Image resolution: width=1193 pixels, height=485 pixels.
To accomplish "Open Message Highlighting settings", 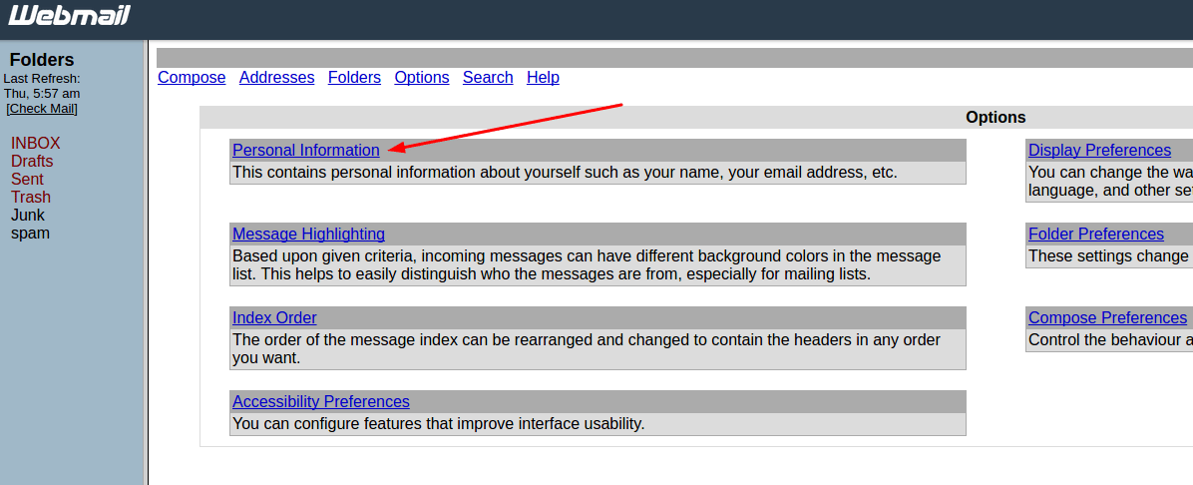I will (x=309, y=234).
